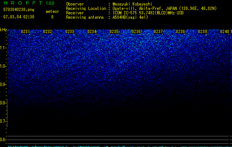Click the Receiving Location label
This screenshot has height=147, width=232.
tap(86, 8)
